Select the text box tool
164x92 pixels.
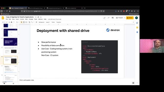tap(24, 22)
